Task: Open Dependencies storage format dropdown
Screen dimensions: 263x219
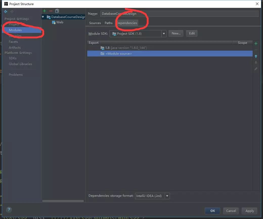Action: coord(167,196)
